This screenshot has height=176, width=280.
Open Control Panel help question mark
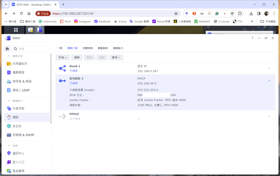[252, 38]
